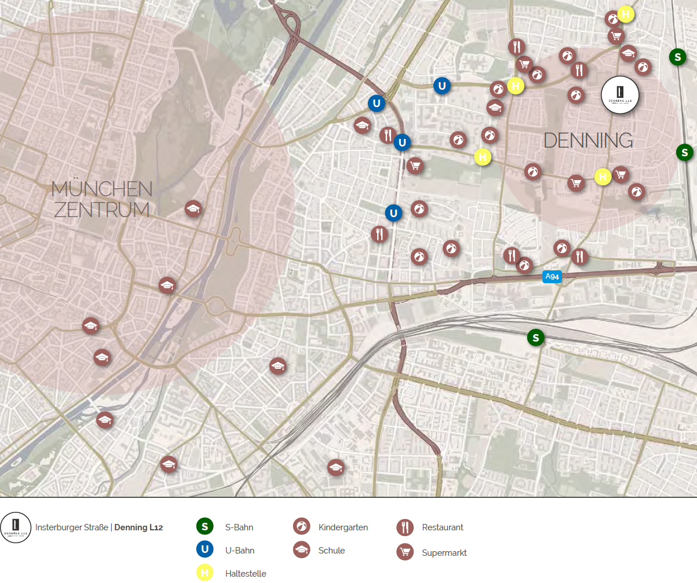Click the Supermarkt shopping cart legend icon
Viewport: 697px width, 583px height.
[x=405, y=552]
